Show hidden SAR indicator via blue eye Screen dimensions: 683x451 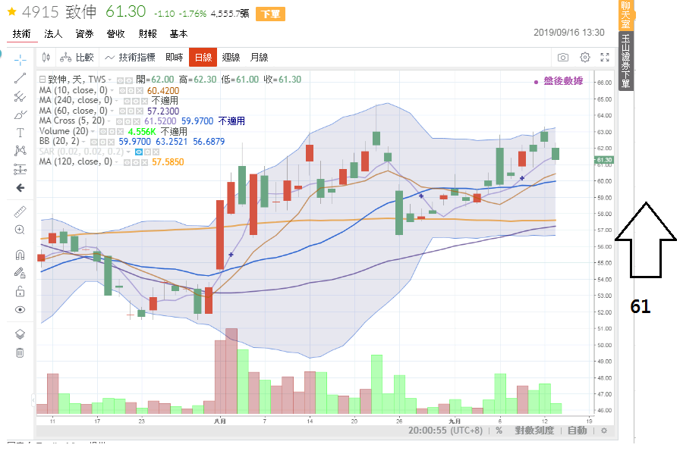pyautogui.click(x=139, y=152)
